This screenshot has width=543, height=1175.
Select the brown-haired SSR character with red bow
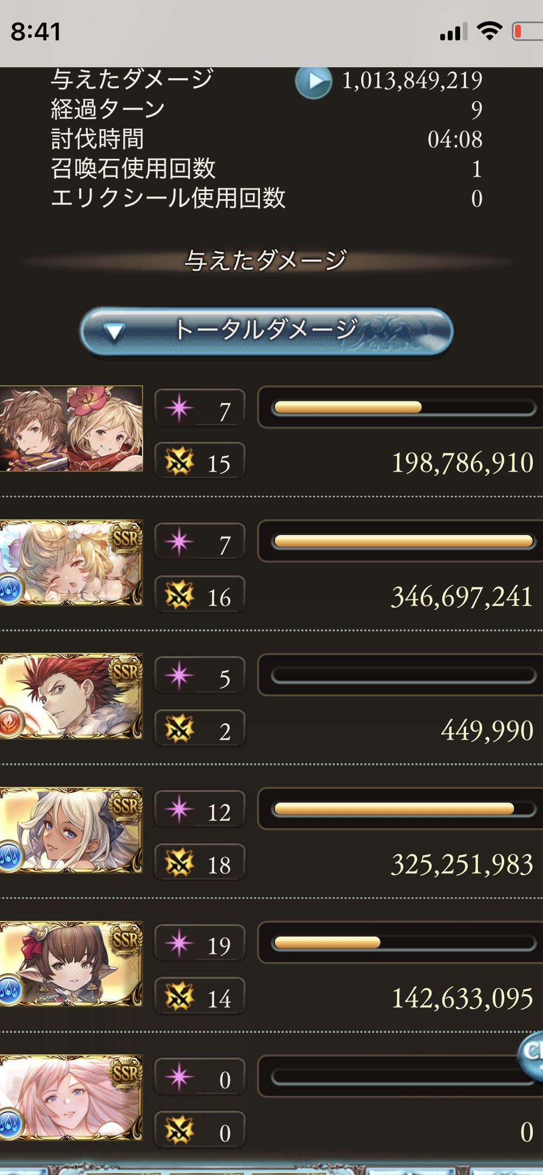[71, 964]
